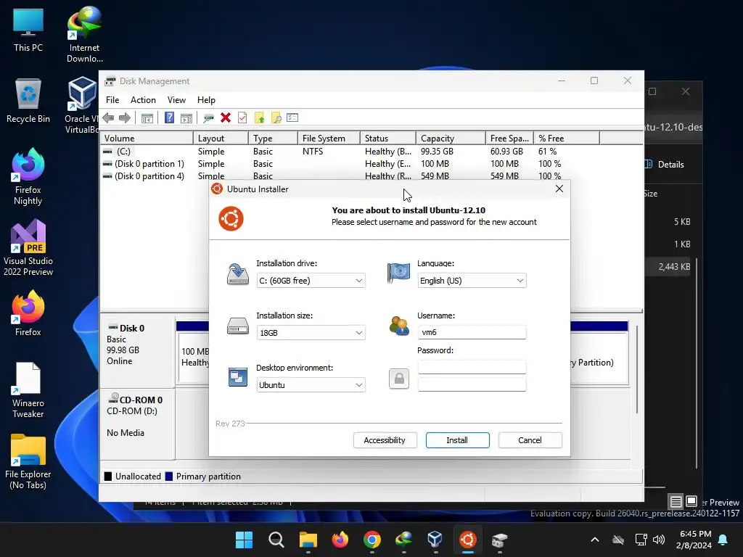
Task: Click the checkmark document toolbar icon
Action: [242, 117]
